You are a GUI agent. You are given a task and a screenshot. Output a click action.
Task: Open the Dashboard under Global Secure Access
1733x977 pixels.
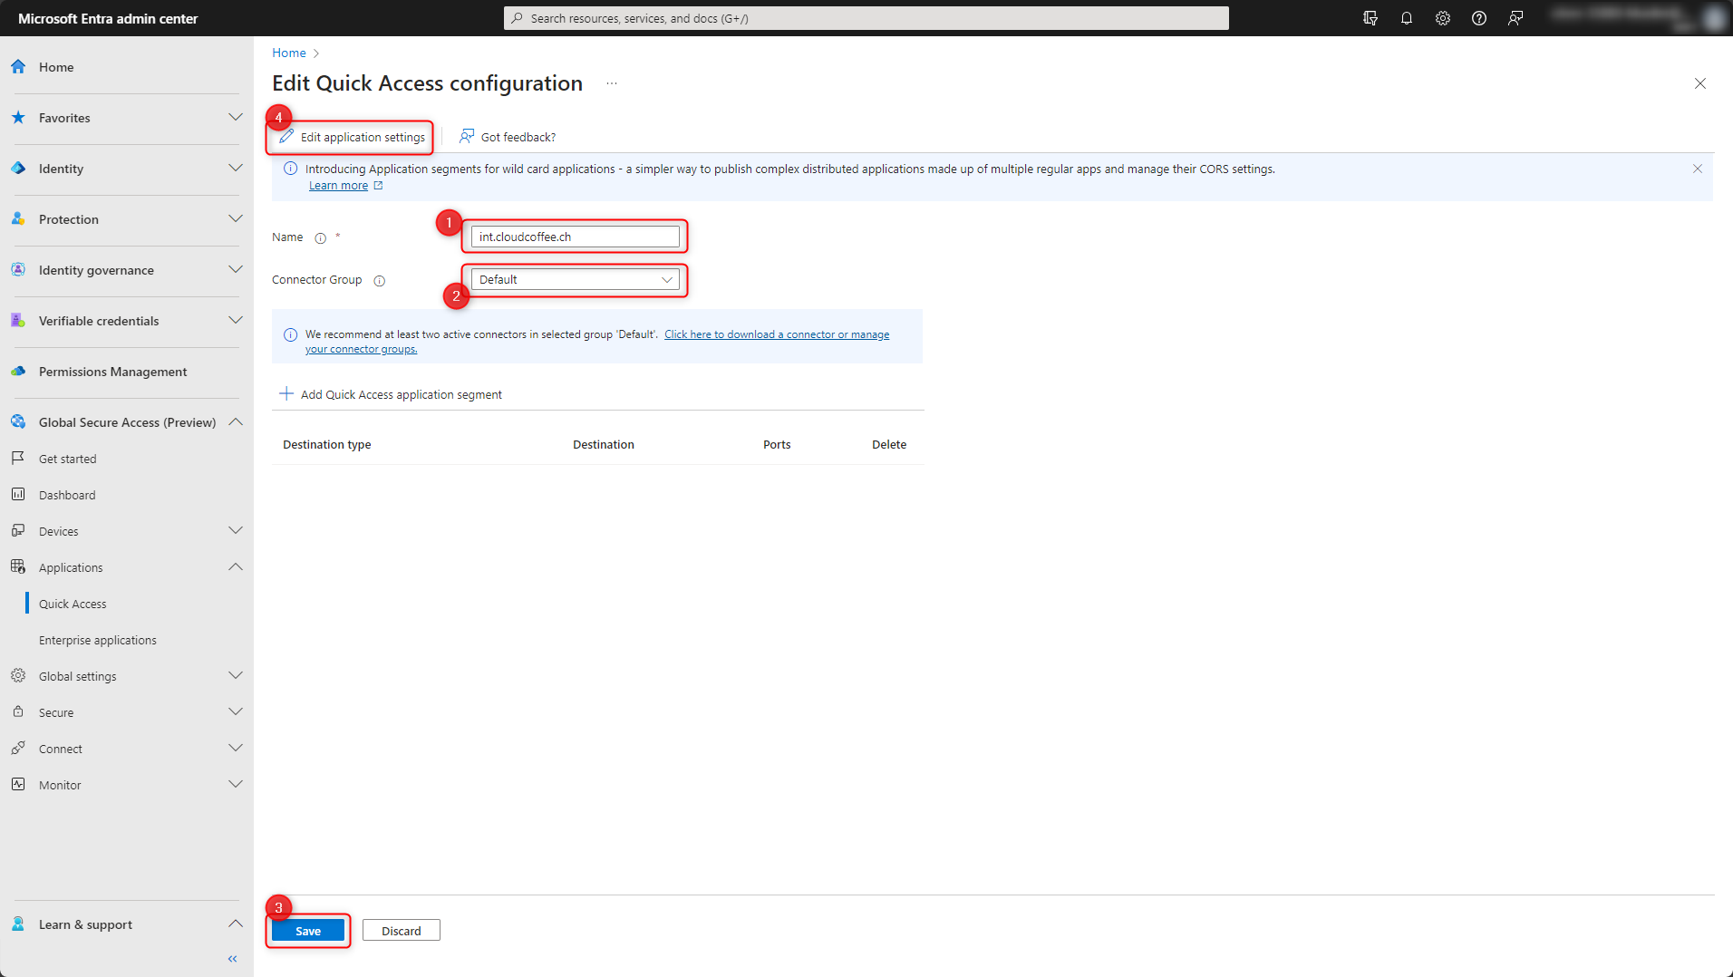pos(67,494)
